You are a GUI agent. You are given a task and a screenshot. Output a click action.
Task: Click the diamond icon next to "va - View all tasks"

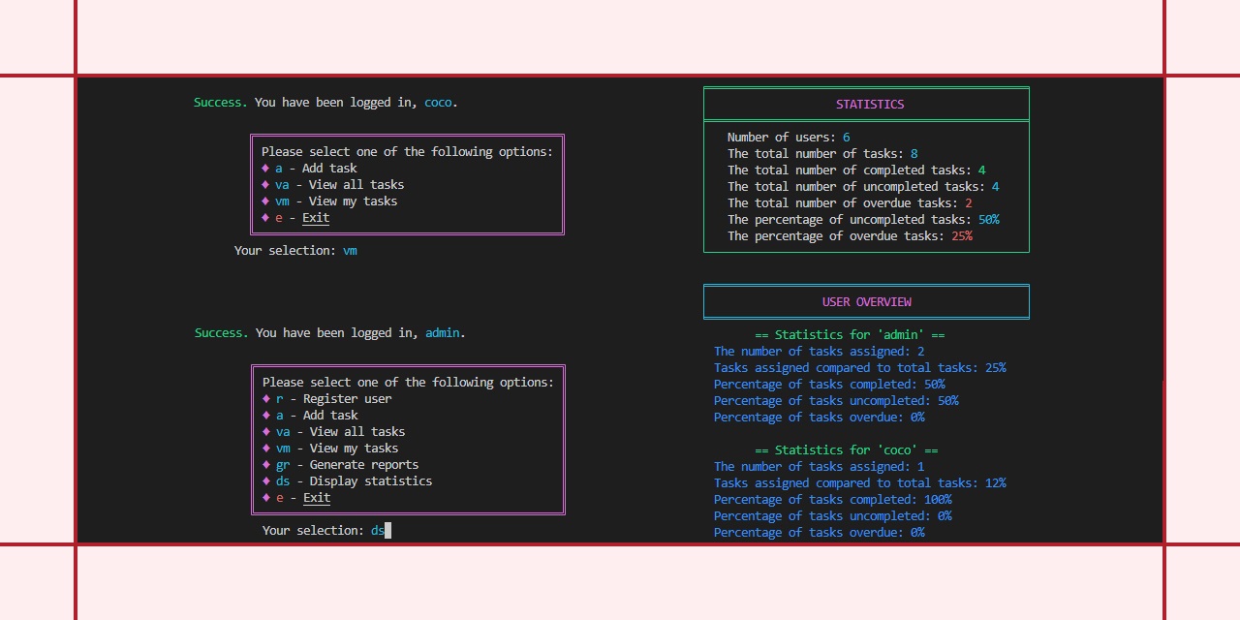coord(265,184)
